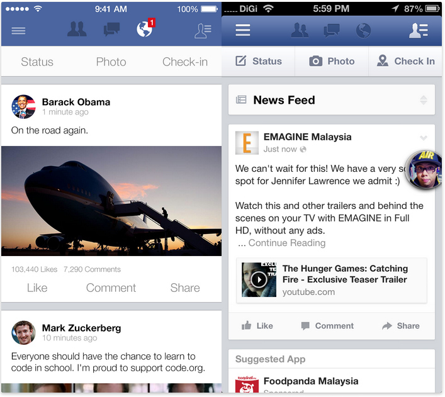This screenshot has height=397, width=445.
Task: Open hamburger menu in left flat header
Action: (x=18, y=30)
